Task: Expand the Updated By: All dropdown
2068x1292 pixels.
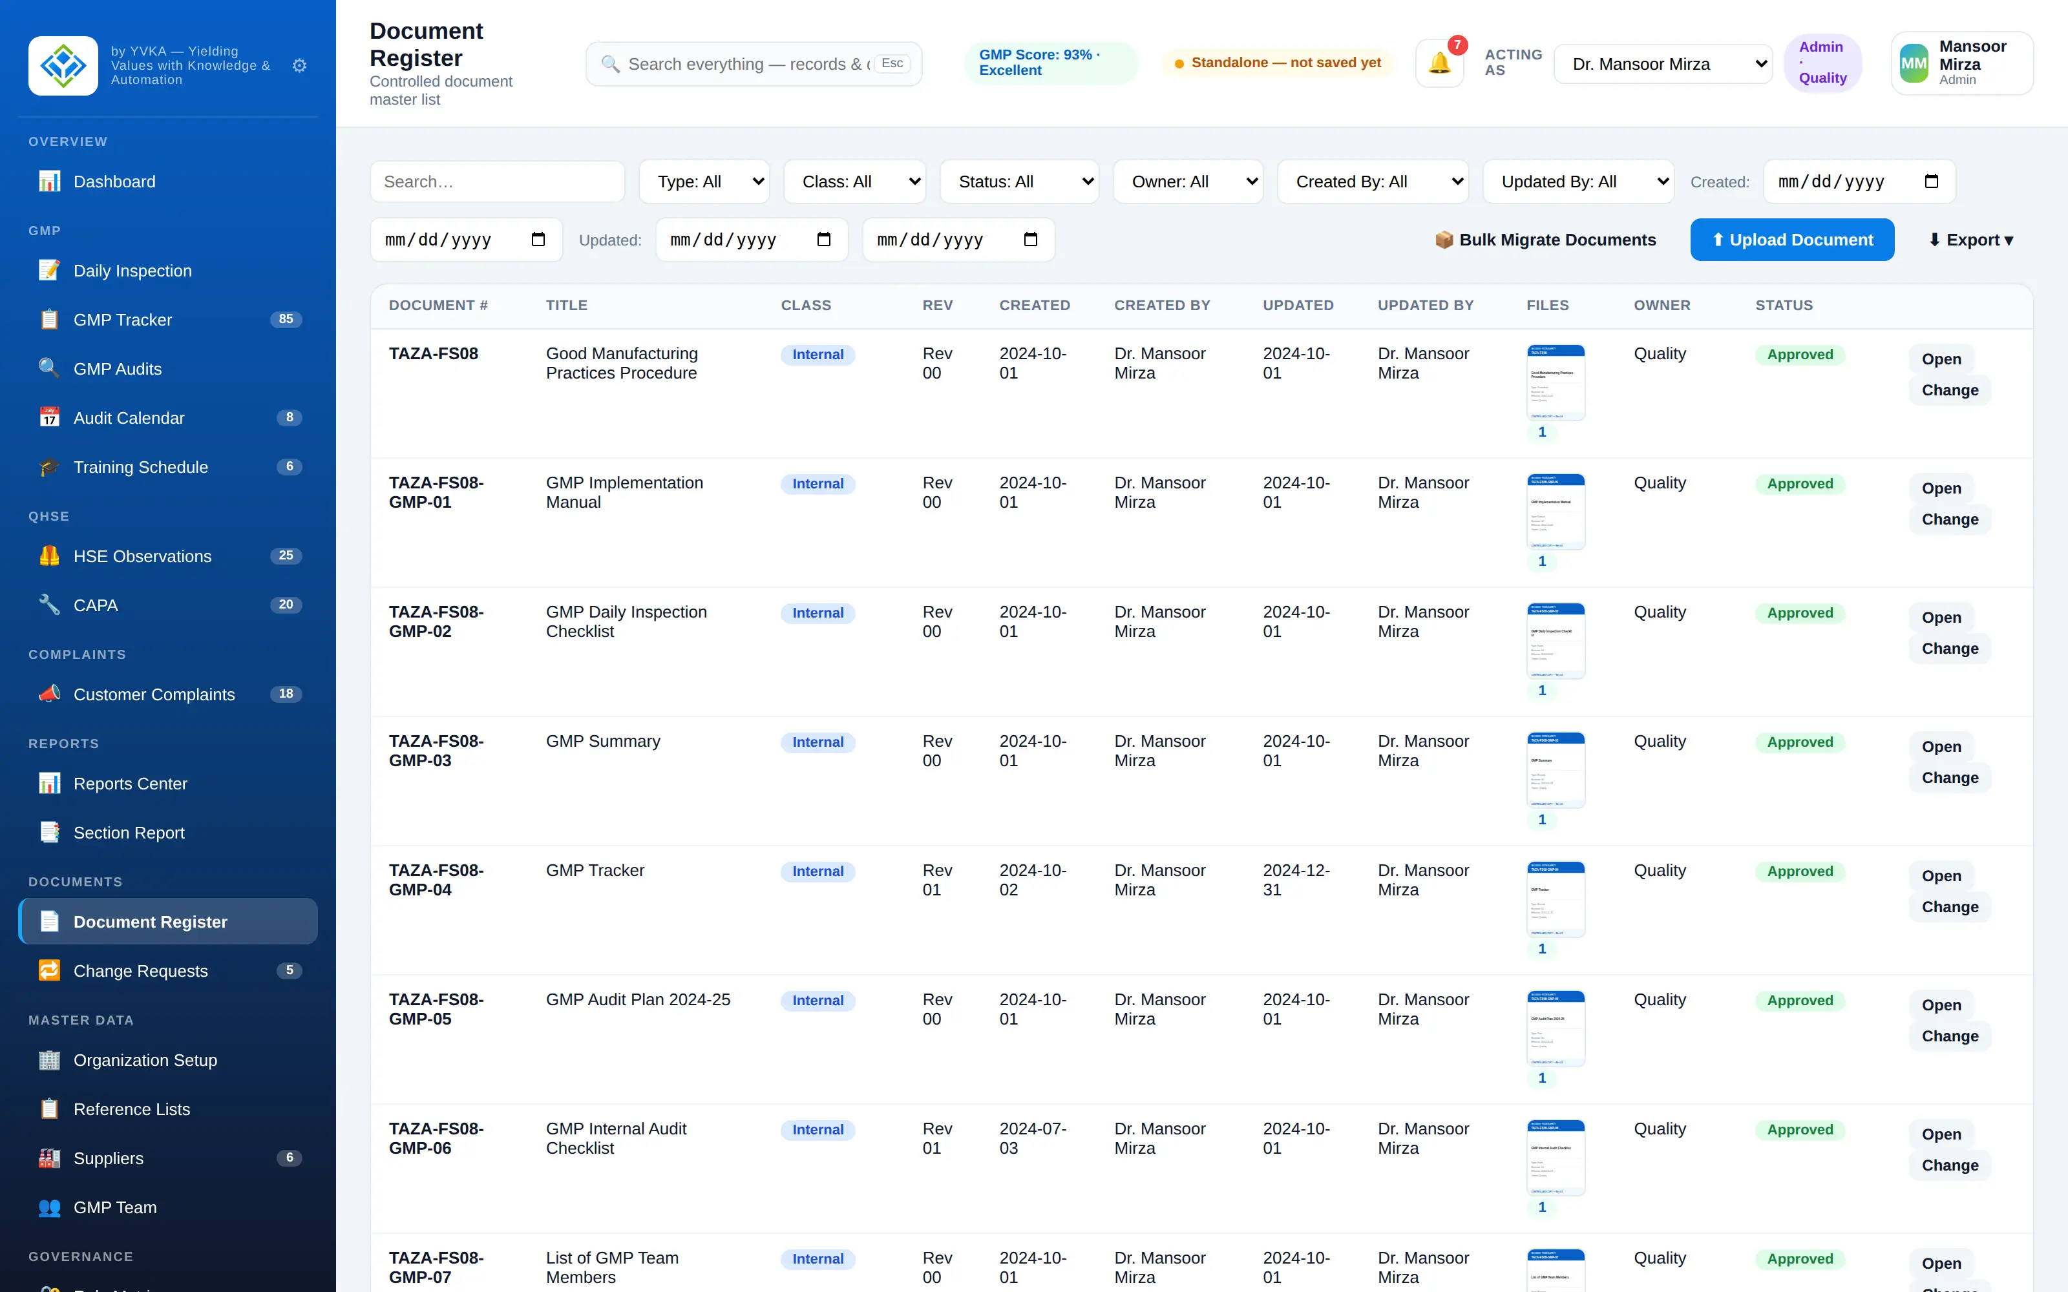Action: 1578,181
